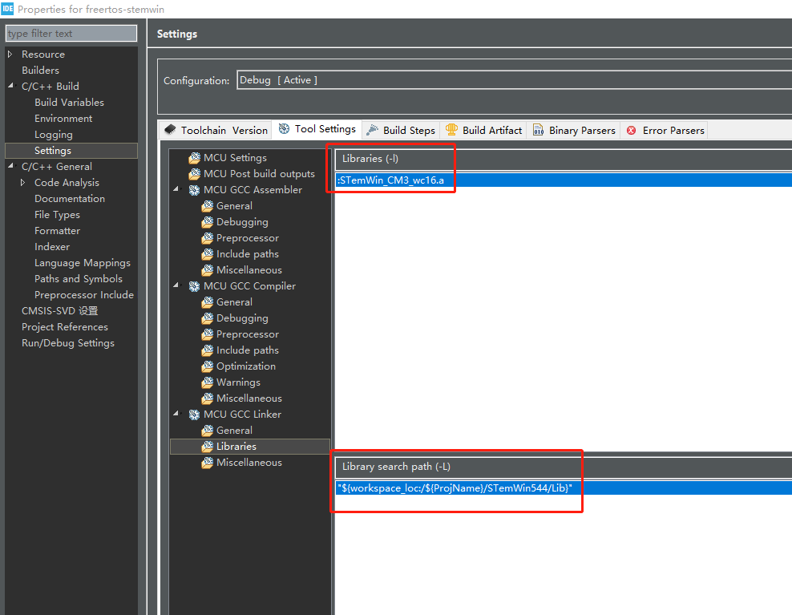Image resolution: width=792 pixels, height=615 pixels.
Task: Click the Compiler Include paths icon
Action: point(207,350)
